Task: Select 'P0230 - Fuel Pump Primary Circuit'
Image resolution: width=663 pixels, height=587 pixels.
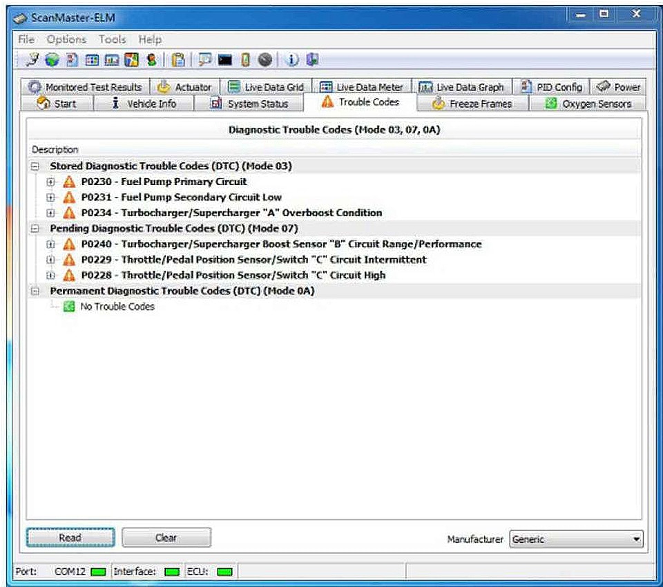Action: click(x=164, y=182)
